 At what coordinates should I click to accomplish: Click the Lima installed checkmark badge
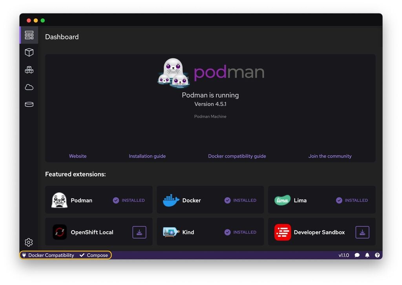339,200
